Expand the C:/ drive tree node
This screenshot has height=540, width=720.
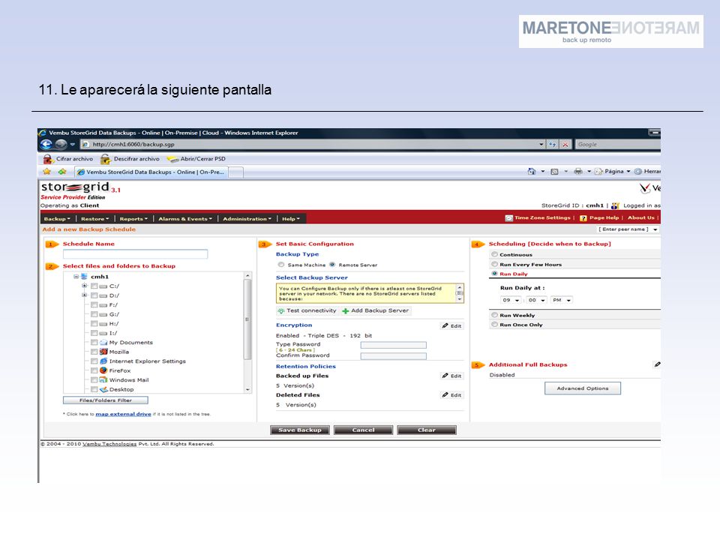point(85,286)
